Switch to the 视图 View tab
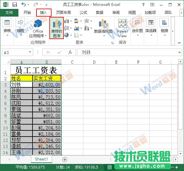Screen dimensions: 184x171 point(132,13)
